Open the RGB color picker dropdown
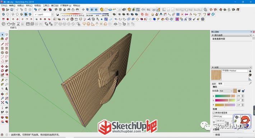The width and height of the screenshot is (255, 138). click(226, 91)
